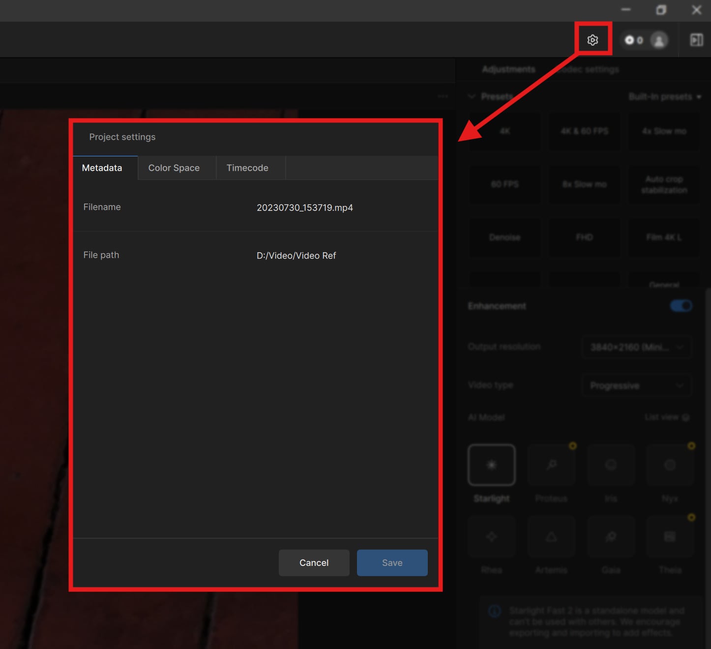The width and height of the screenshot is (711, 649).
Task: Save the project settings
Action: 392,563
